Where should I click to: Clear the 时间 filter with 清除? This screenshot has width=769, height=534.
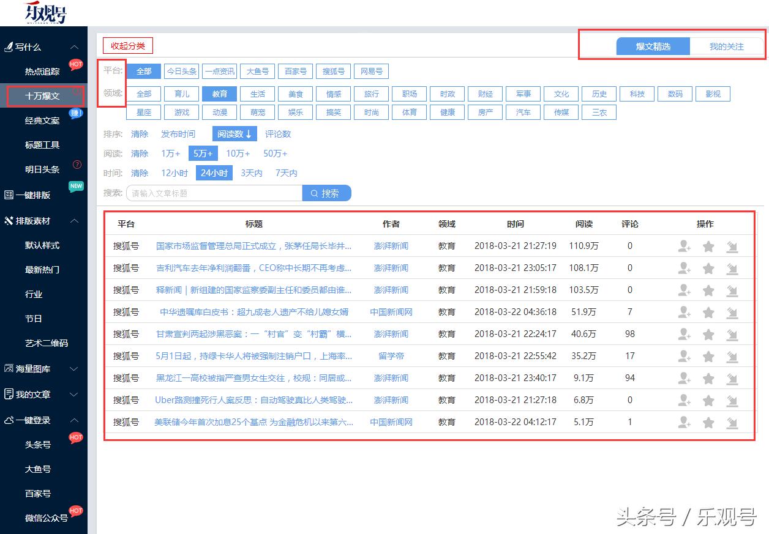click(x=140, y=173)
